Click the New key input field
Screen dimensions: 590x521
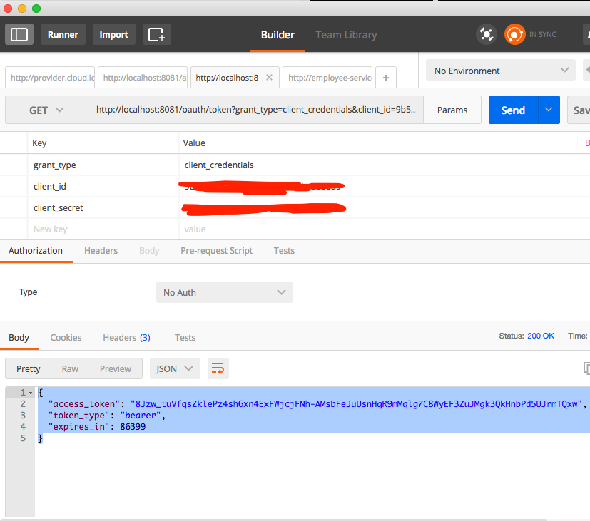coord(103,229)
